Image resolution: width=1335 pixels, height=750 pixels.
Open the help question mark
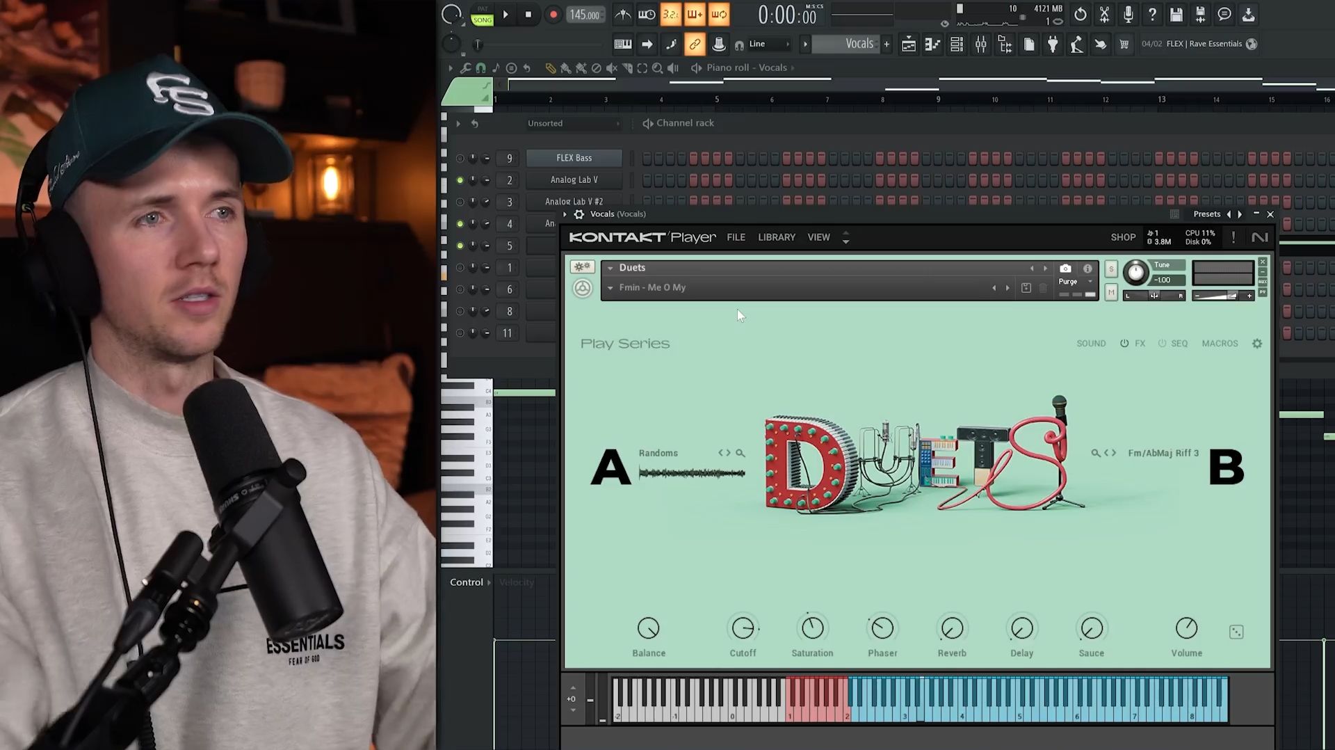pos(1152,15)
